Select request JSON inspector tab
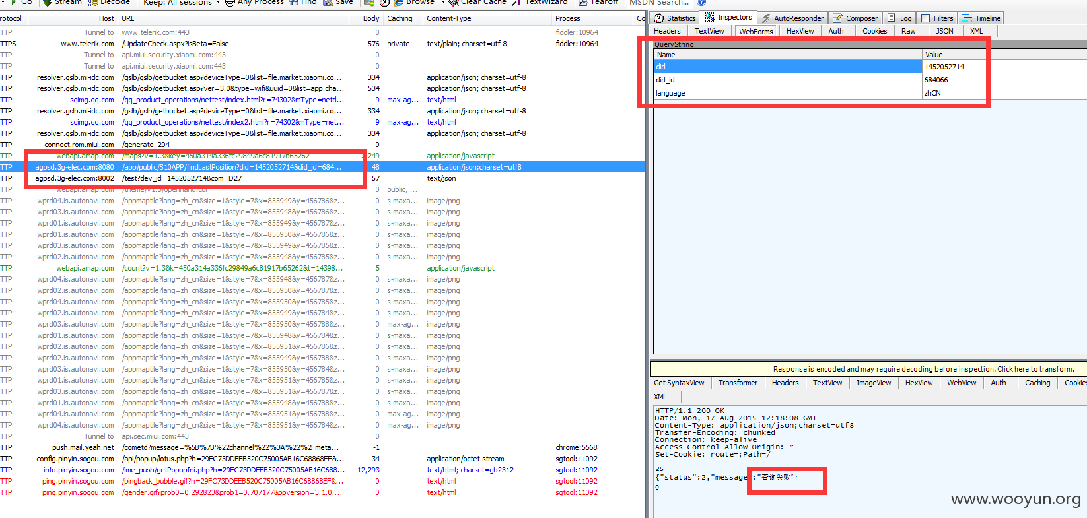 (945, 31)
